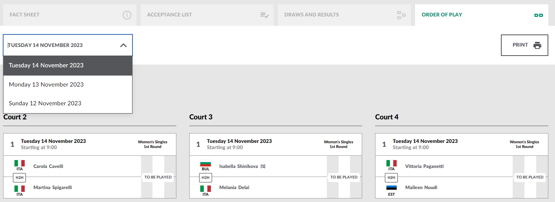555x202 pixels.
Task: Click the printer icon
Action: pos(537,45)
